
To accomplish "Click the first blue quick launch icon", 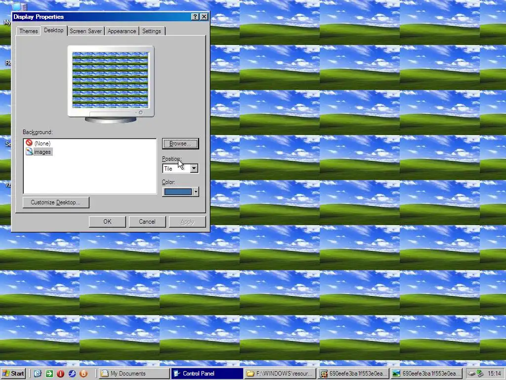I will click(38, 374).
